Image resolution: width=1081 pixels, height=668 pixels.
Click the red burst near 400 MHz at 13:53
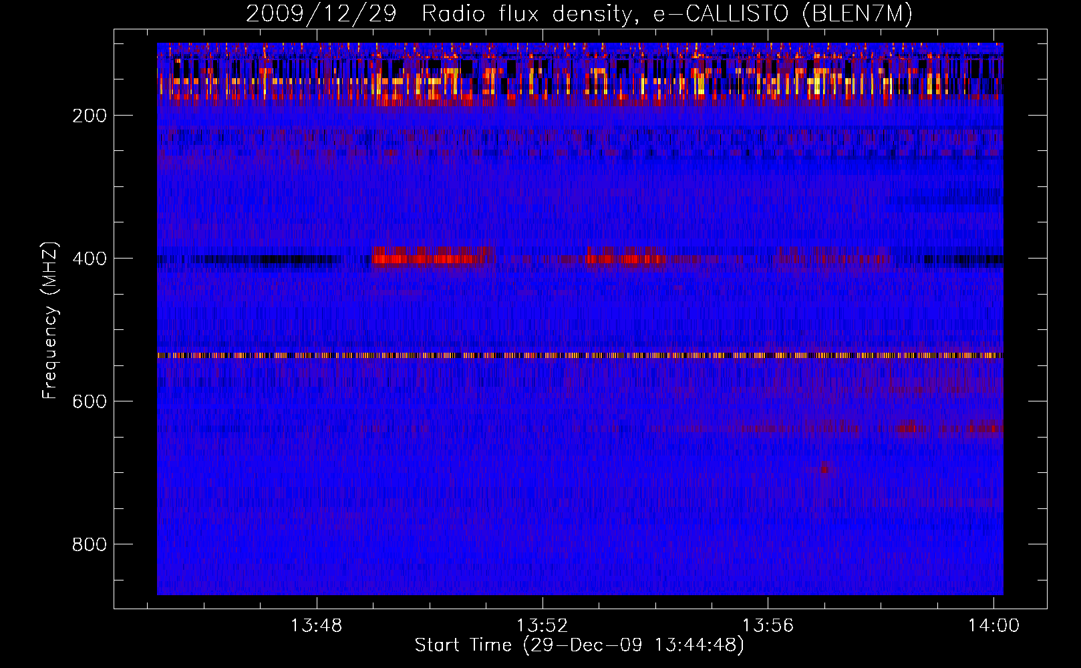[x=625, y=257]
